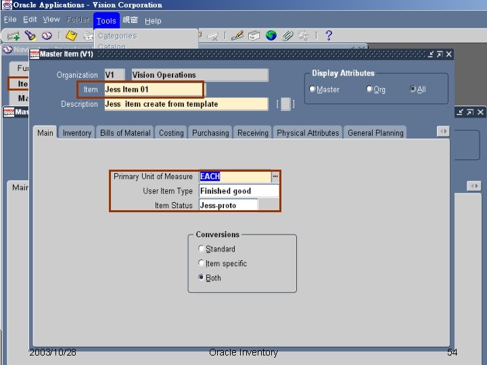Click the Primary Unit of Measure field
Image resolution: width=487 pixels, height=365 pixels.
pyautogui.click(x=235, y=176)
